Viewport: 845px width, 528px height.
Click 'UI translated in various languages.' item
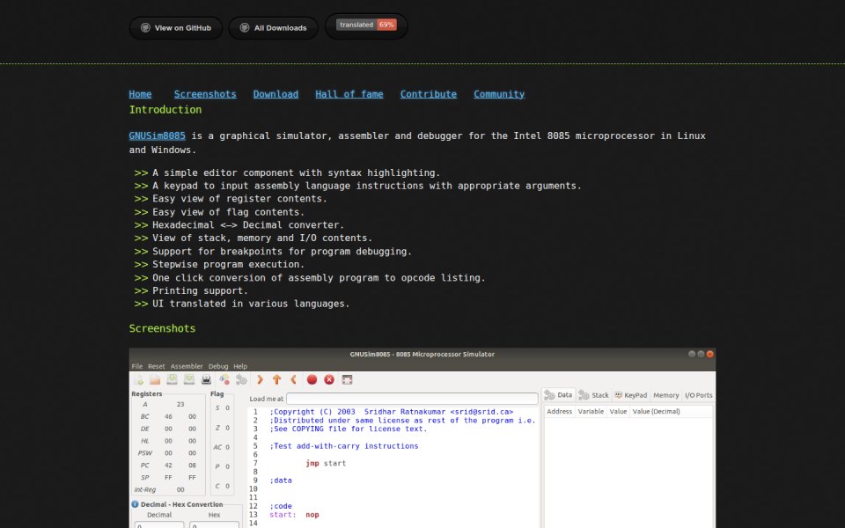251,304
